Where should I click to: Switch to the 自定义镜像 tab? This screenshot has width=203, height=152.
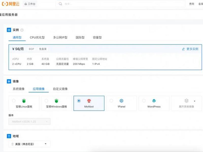(60, 89)
